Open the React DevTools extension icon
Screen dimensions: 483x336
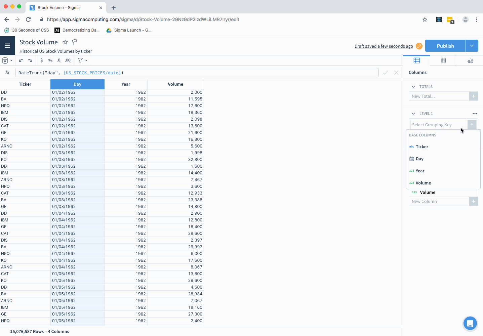pyautogui.click(x=439, y=19)
